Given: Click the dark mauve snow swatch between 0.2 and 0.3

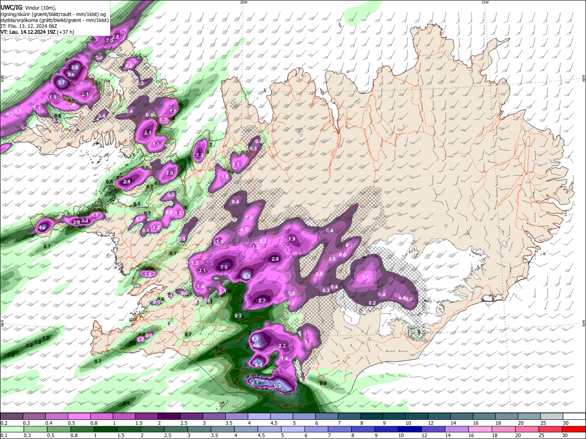Looking at the screenshot, I should click(11, 417).
